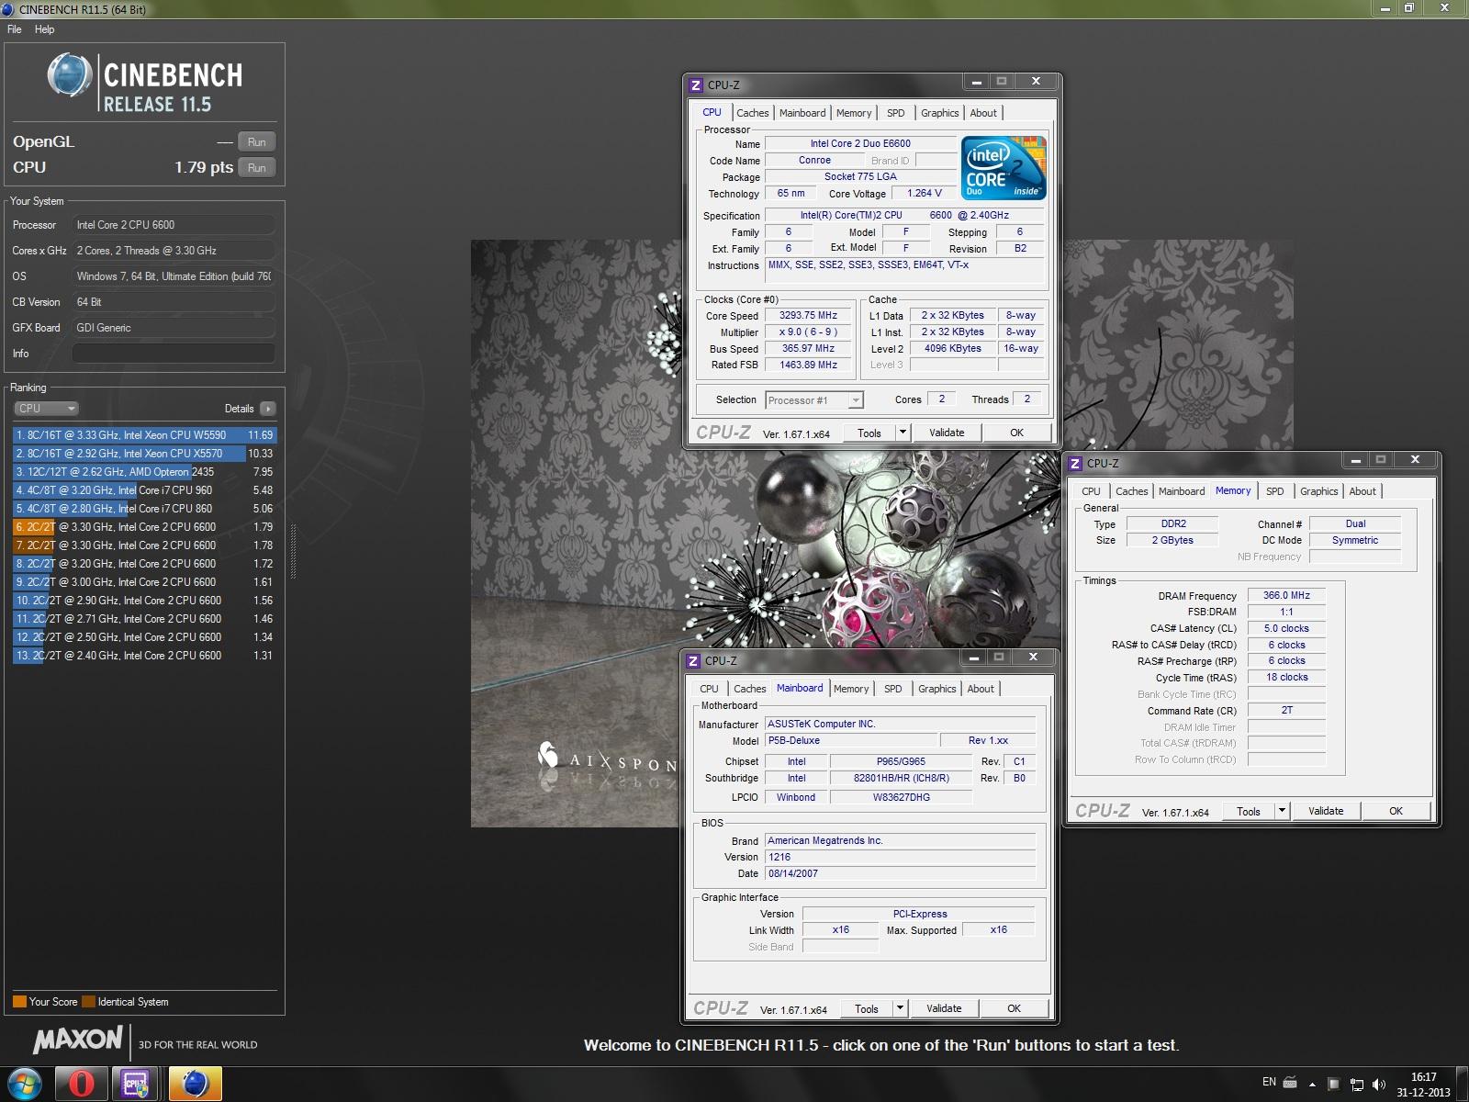
Task: Click the Windows Start orb
Action: tap(25, 1084)
